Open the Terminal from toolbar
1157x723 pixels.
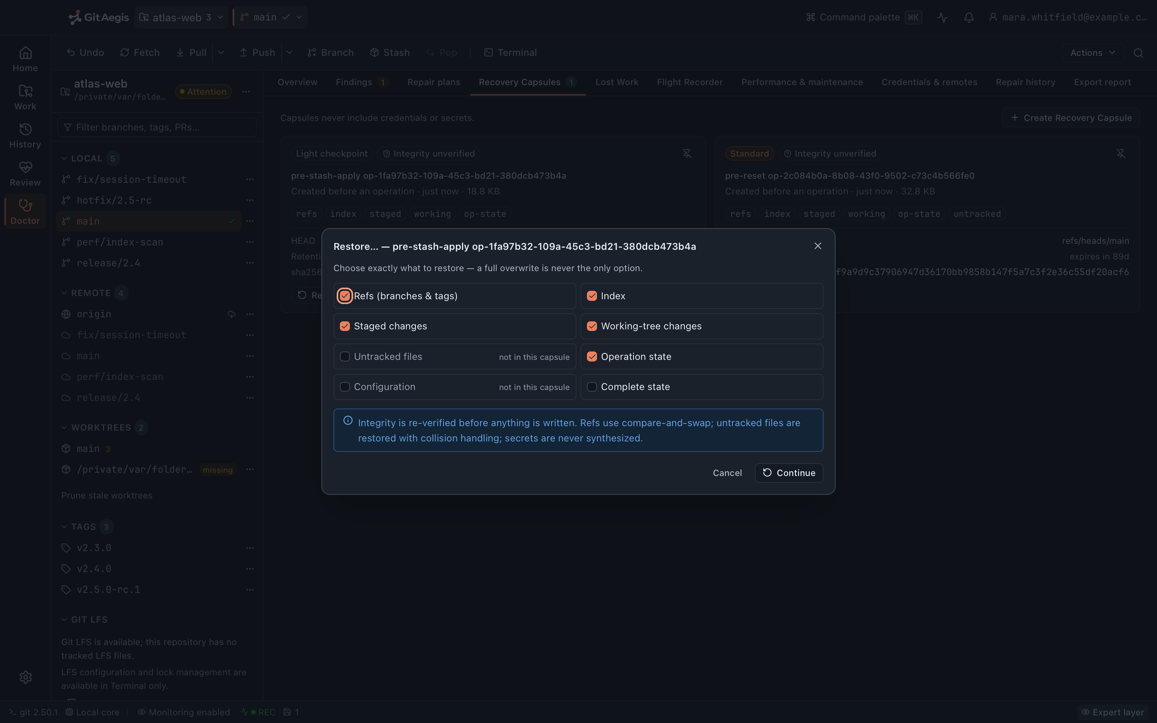coord(510,53)
